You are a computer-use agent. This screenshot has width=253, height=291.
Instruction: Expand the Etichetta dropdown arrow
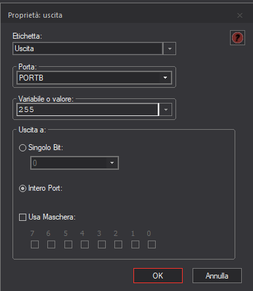(x=170, y=48)
